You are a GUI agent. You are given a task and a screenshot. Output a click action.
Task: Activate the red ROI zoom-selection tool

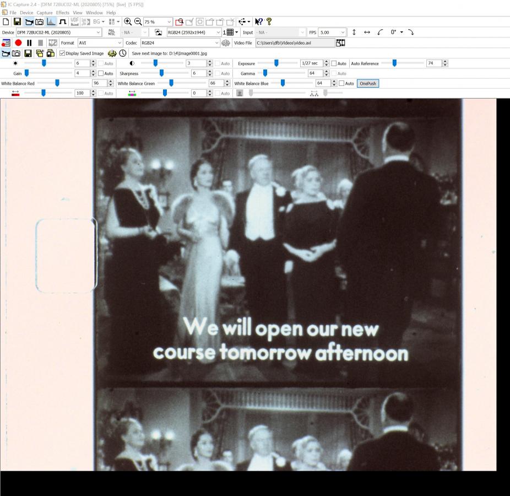(x=179, y=22)
